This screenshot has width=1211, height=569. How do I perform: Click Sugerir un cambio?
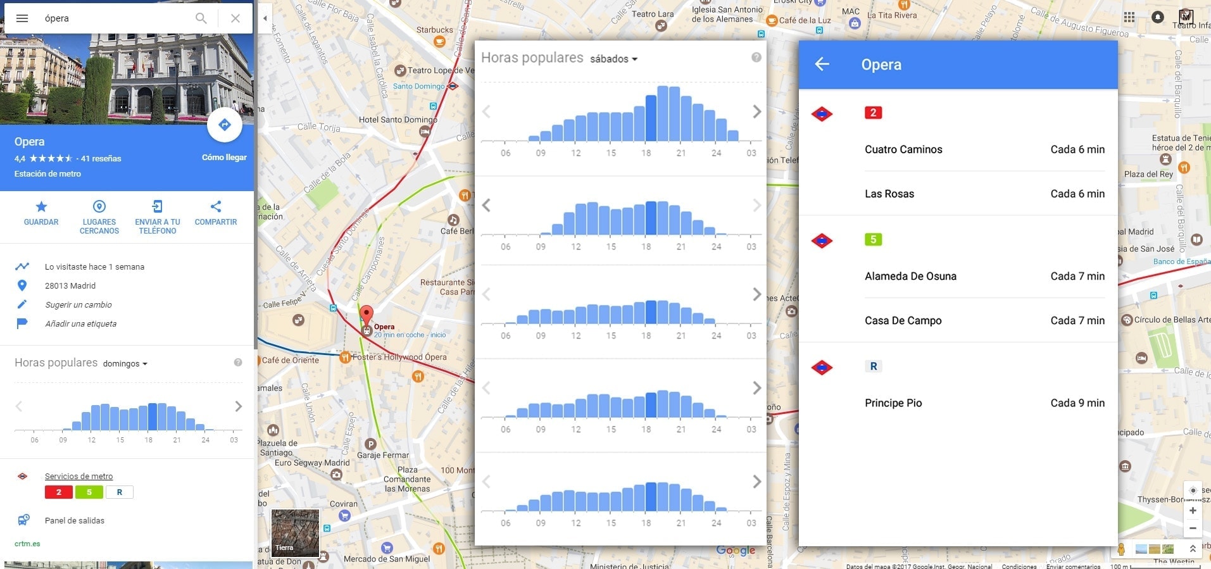[78, 304]
